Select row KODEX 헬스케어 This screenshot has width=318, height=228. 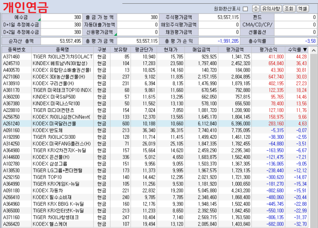click(x=155, y=224)
